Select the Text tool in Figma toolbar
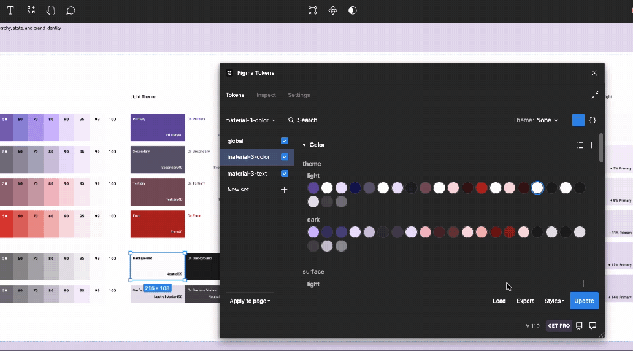Viewport: 633px width, 351px height. pos(10,10)
